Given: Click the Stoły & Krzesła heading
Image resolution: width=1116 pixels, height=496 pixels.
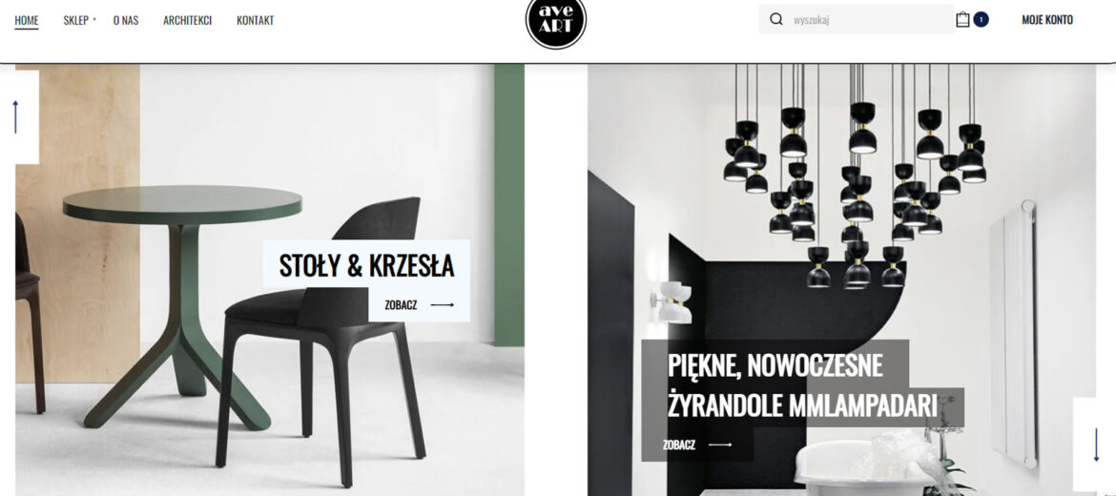Looking at the screenshot, I should [366, 265].
